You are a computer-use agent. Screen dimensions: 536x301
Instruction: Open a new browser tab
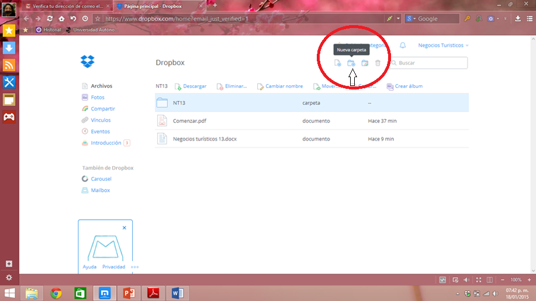pos(215,5)
